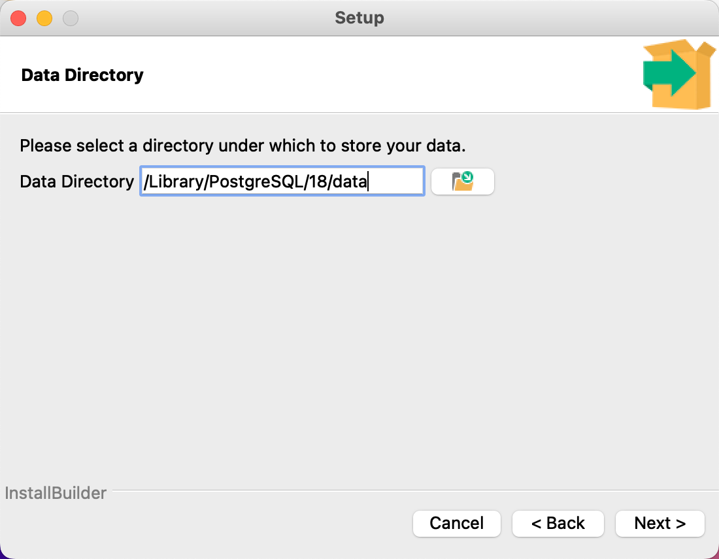This screenshot has height=559, width=719.
Task: Click the grayed-out zoom window button
Action: [71, 18]
